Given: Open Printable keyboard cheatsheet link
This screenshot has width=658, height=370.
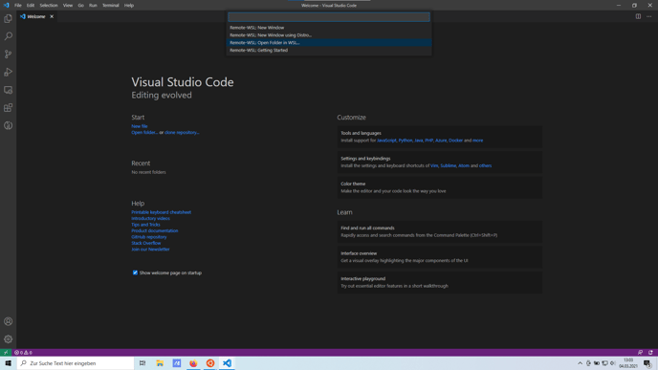Looking at the screenshot, I should click(161, 212).
